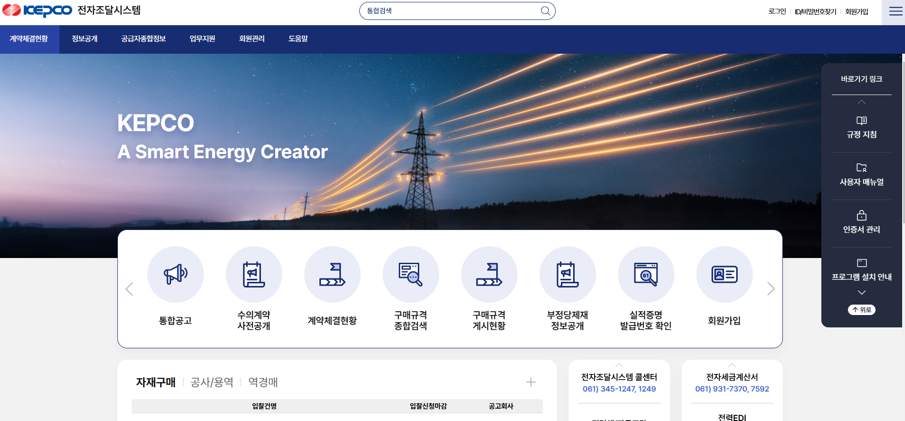Screen dimensions: 905x421
Task: Open the 수의계약 사전공개 icon
Action: pos(254,274)
